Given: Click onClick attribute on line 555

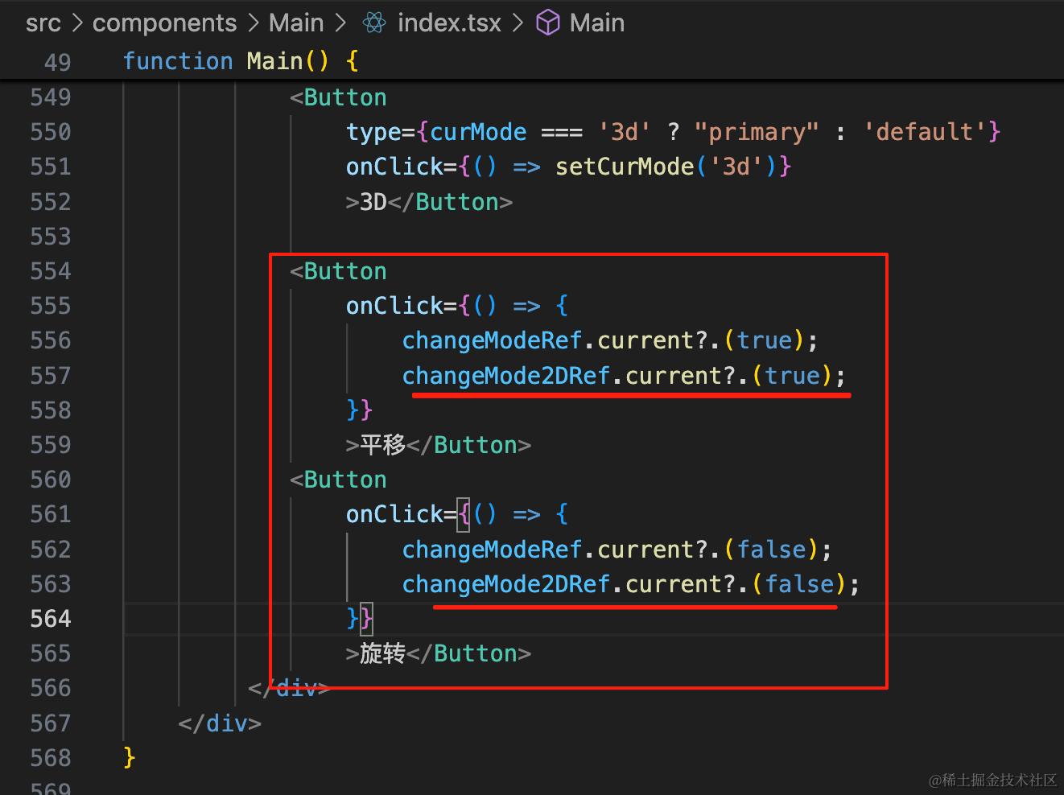Looking at the screenshot, I should (x=394, y=306).
